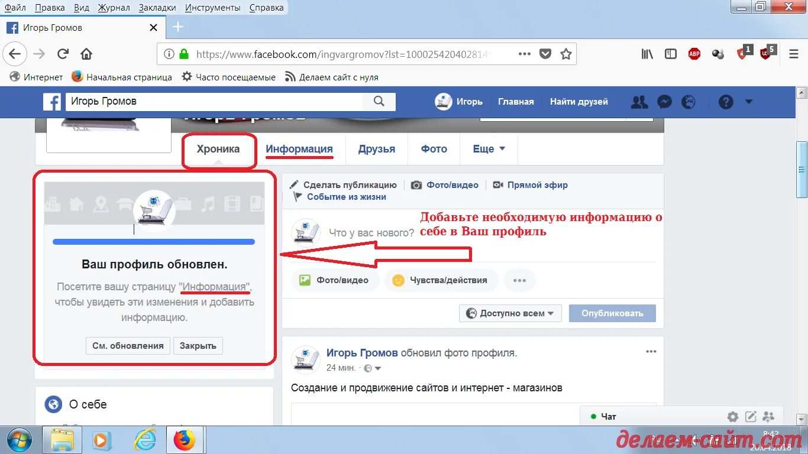Open the Журнал menu

coord(114,8)
